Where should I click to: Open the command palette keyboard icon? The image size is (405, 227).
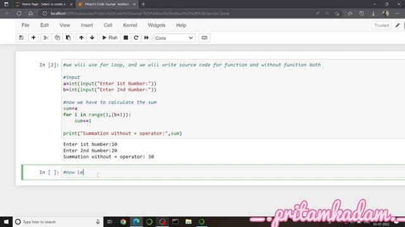[x=204, y=38]
